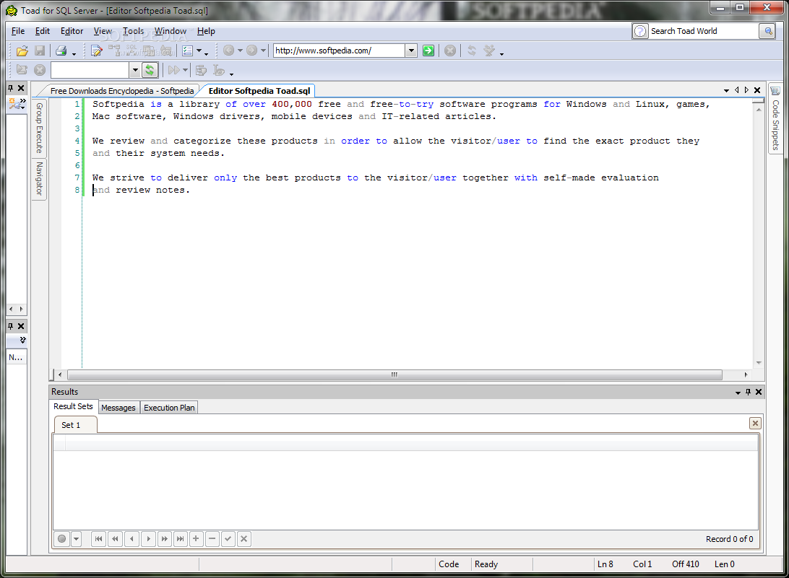The width and height of the screenshot is (789, 578).
Task: Click the Add record plus button
Action: tap(196, 539)
